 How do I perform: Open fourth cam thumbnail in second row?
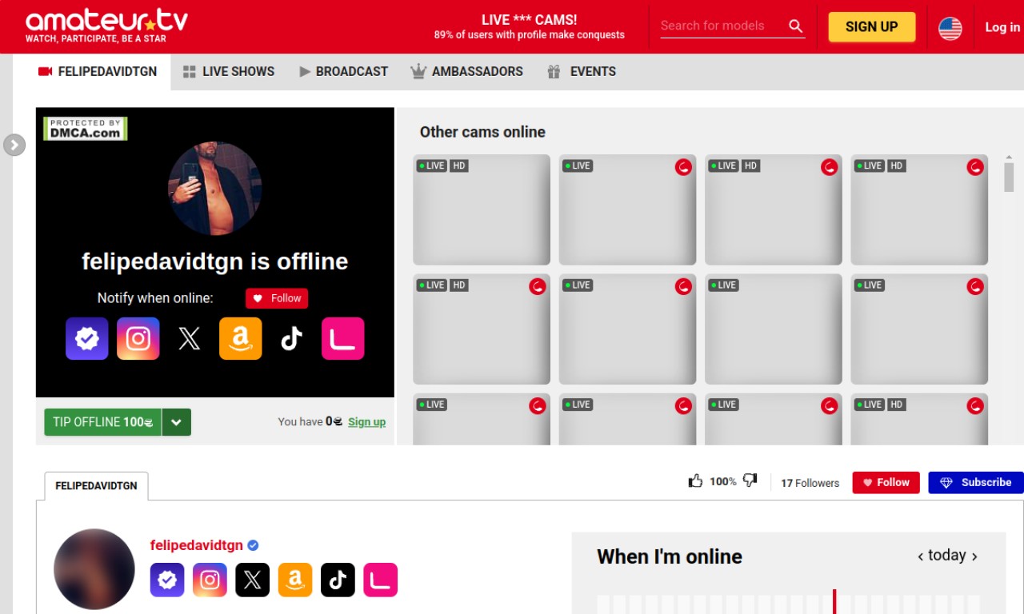(919, 329)
